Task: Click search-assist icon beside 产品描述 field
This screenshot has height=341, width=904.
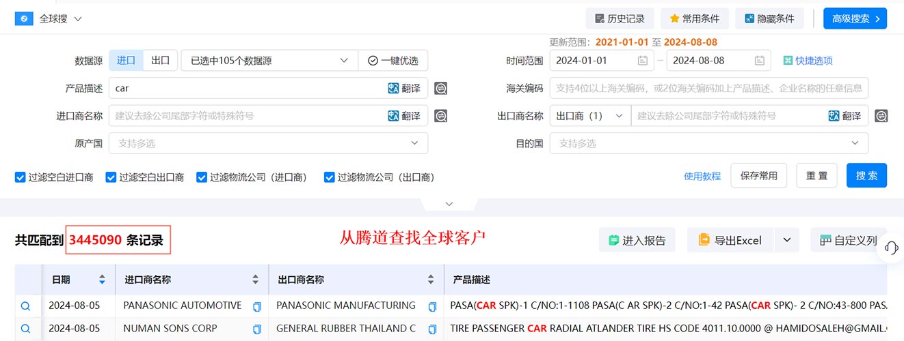Action: [x=441, y=89]
